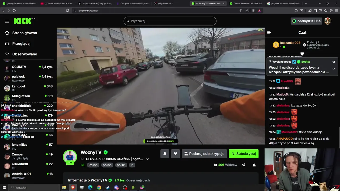Image resolution: width=340 pixels, height=191 pixels.
Task: Open a new browser tab
Action: tap(306, 3)
